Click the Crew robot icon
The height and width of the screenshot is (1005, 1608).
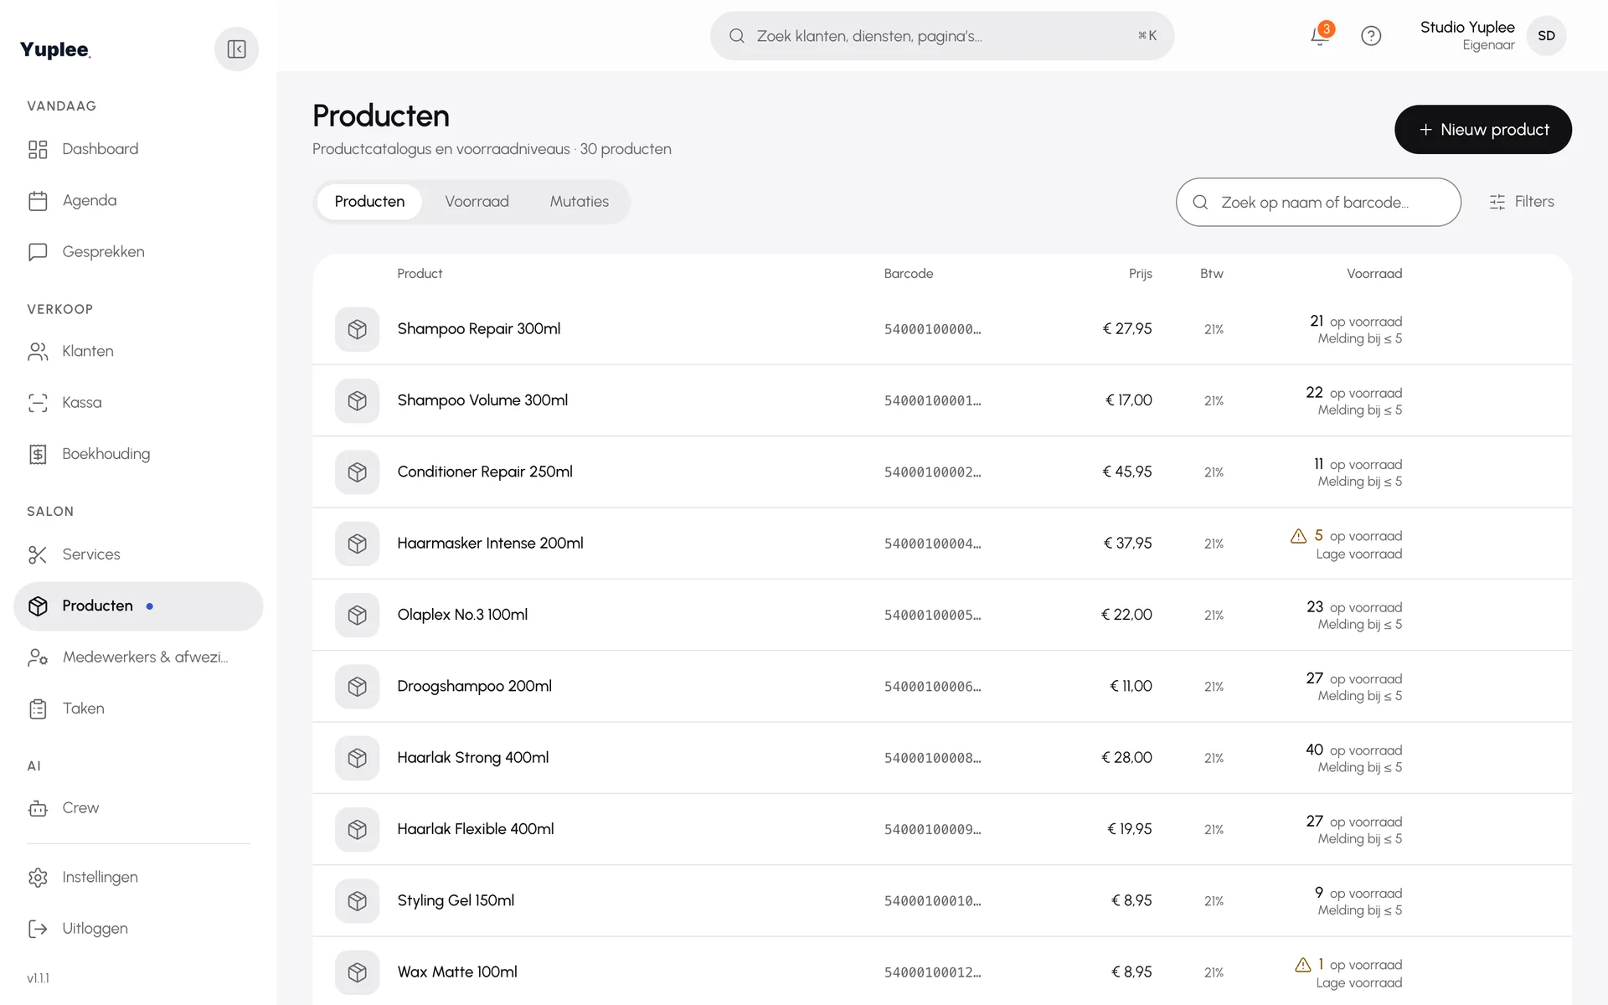pyautogui.click(x=38, y=808)
